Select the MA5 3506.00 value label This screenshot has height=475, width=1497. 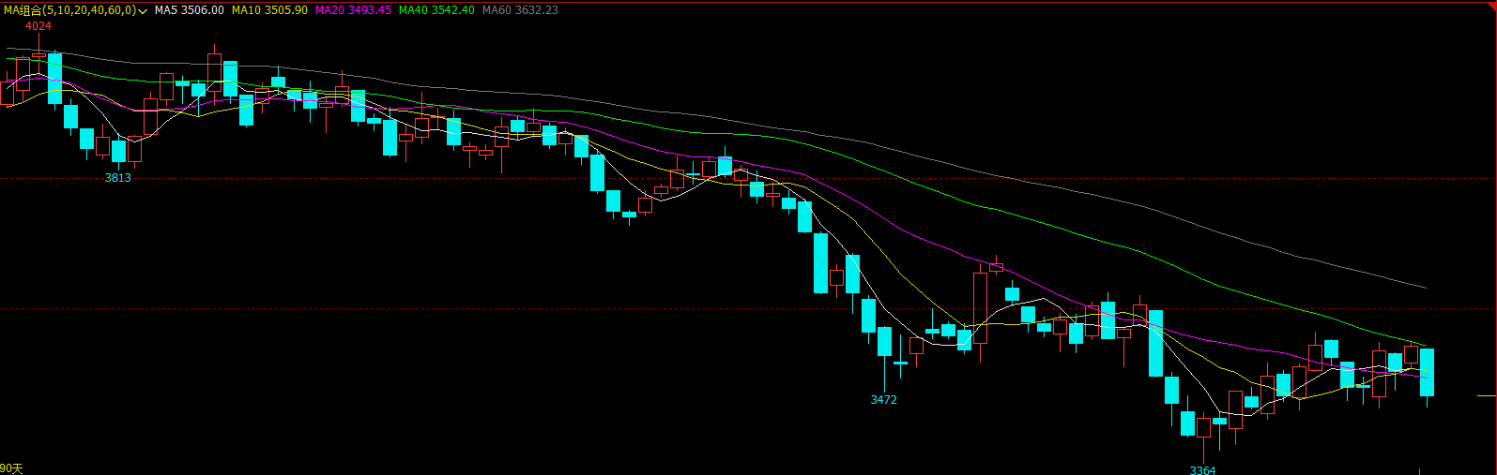click(x=190, y=10)
